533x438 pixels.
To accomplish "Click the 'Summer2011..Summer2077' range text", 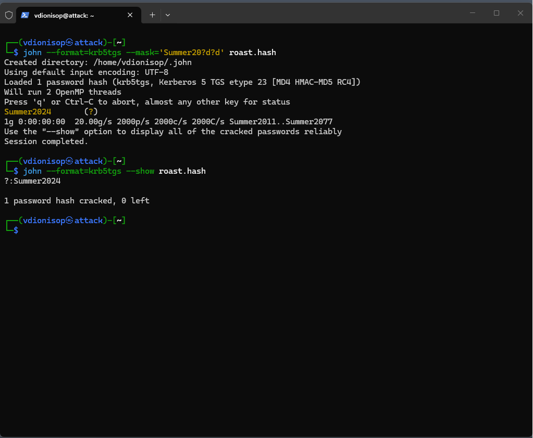I will point(281,121).
